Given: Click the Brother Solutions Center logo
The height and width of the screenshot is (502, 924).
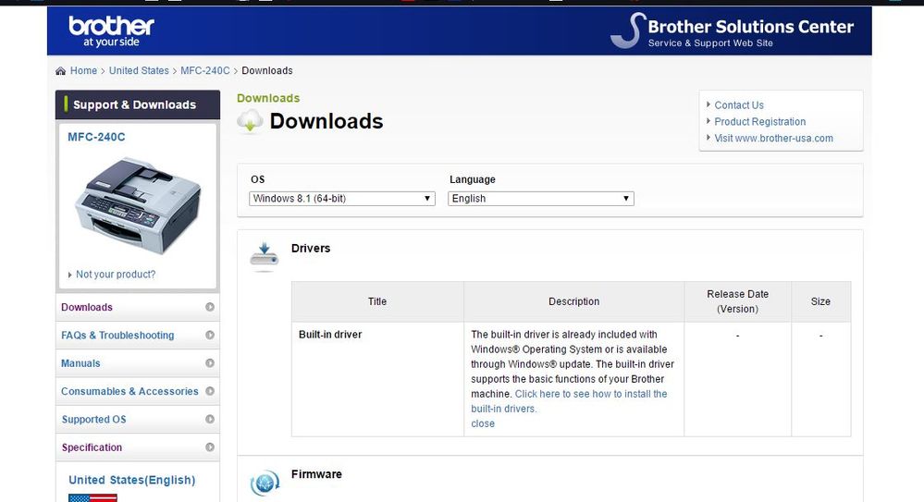Looking at the screenshot, I should tap(733, 31).
